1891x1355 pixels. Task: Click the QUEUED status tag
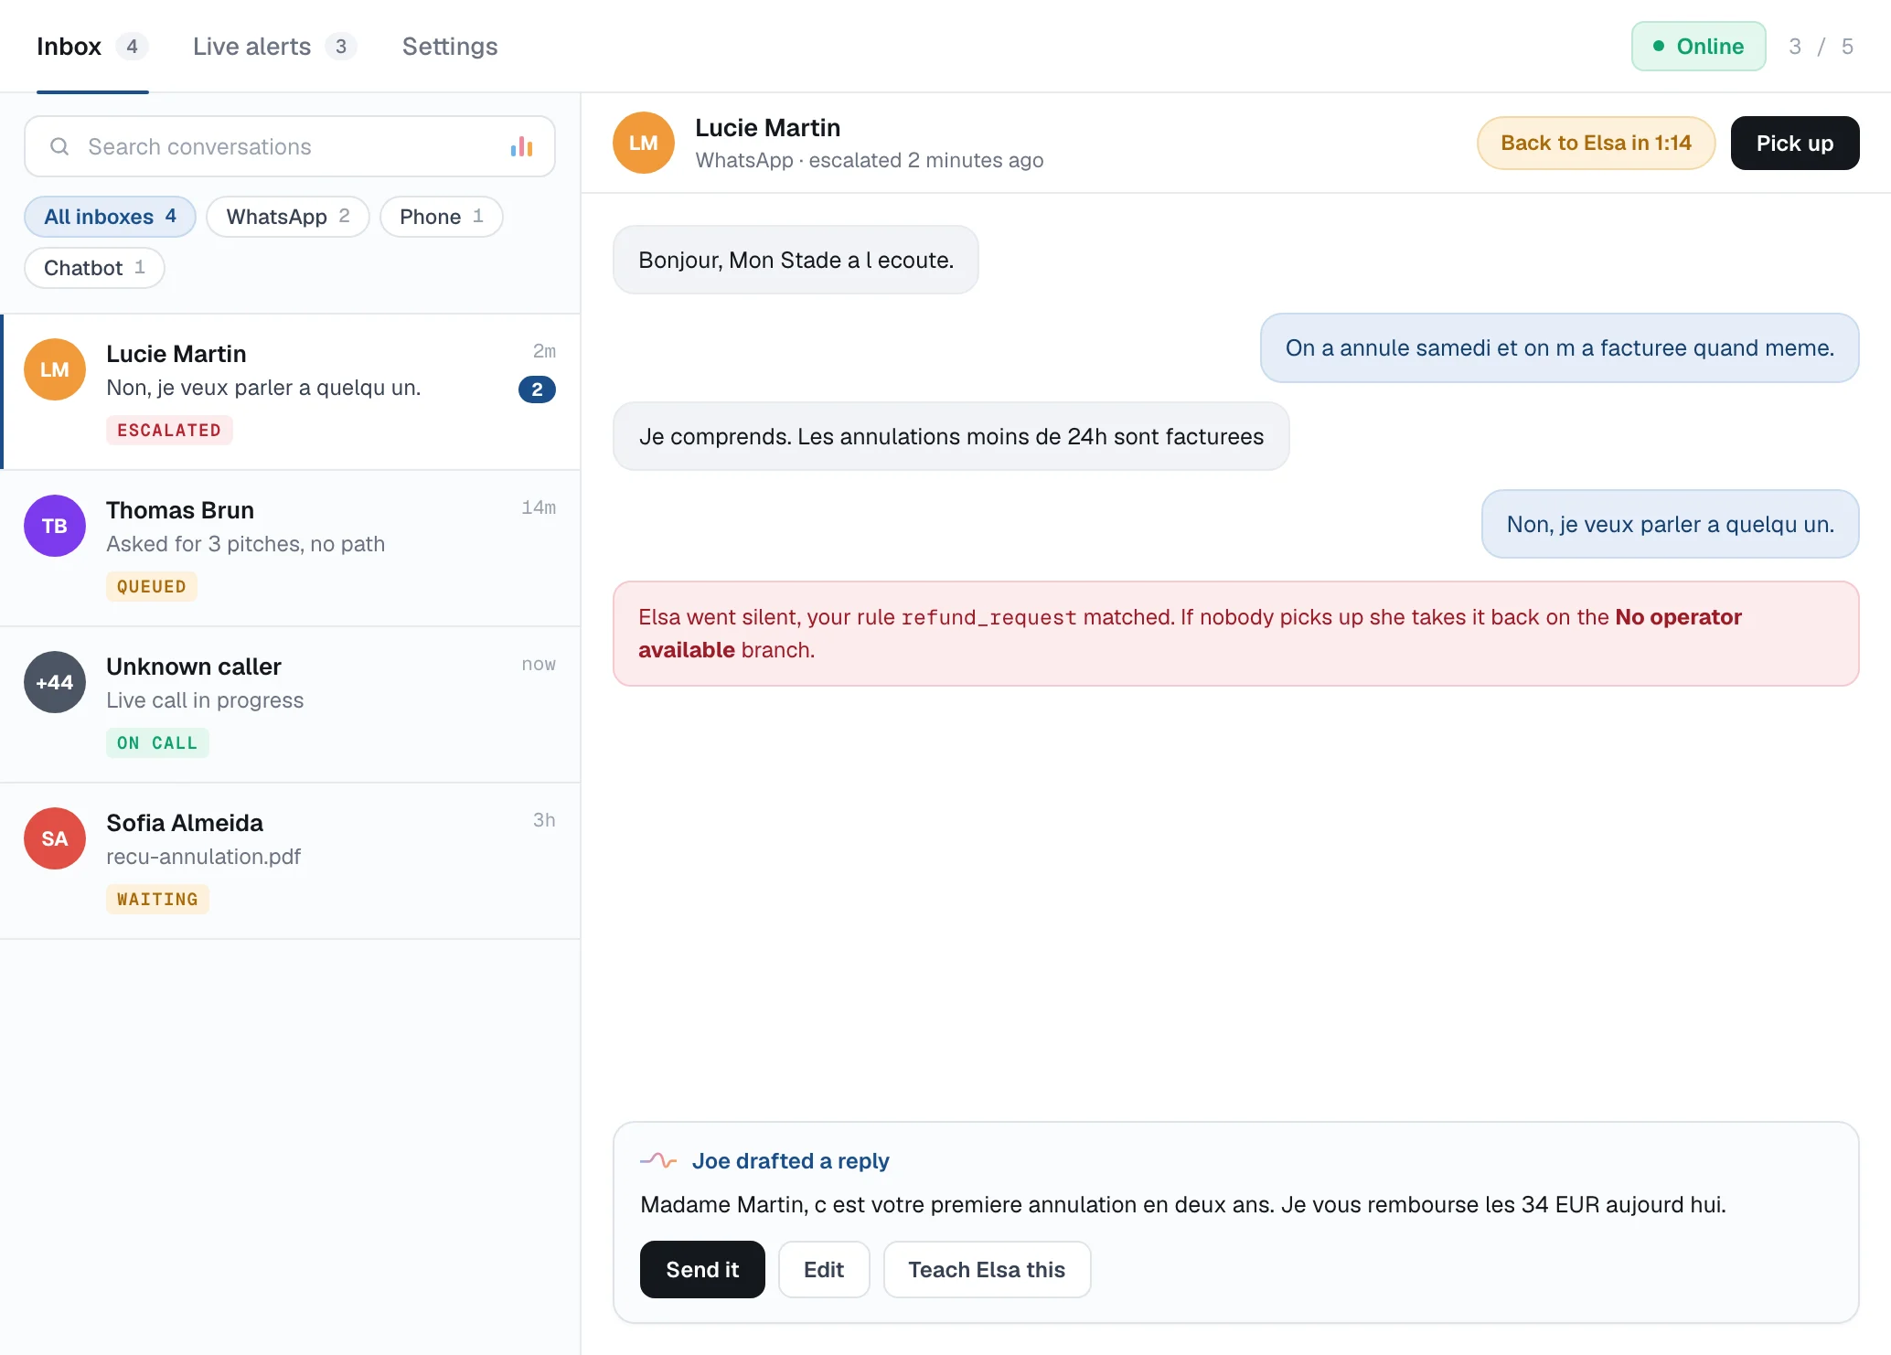pyautogui.click(x=152, y=586)
